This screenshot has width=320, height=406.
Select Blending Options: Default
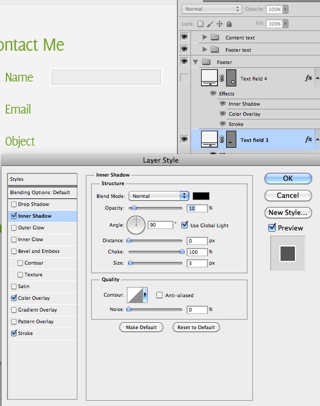tap(42, 193)
